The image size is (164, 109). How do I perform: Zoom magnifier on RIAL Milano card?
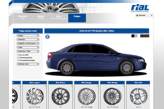coord(71,86)
